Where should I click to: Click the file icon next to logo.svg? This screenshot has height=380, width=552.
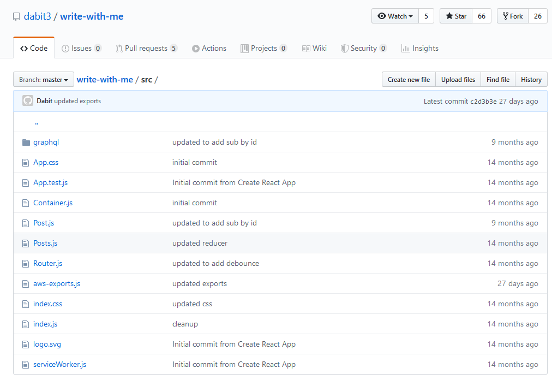pos(26,344)
